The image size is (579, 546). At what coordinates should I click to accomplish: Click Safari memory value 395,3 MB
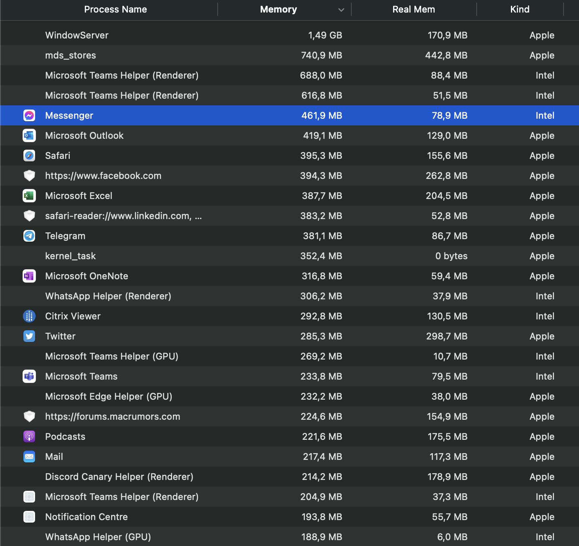[321, 156]
